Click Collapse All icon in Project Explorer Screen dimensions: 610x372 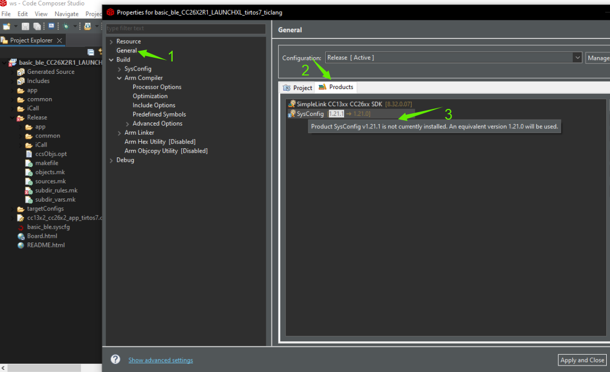pyautogui.click(x=91, y=52)
